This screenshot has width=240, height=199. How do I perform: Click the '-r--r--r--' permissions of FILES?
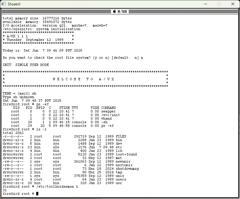13,137
